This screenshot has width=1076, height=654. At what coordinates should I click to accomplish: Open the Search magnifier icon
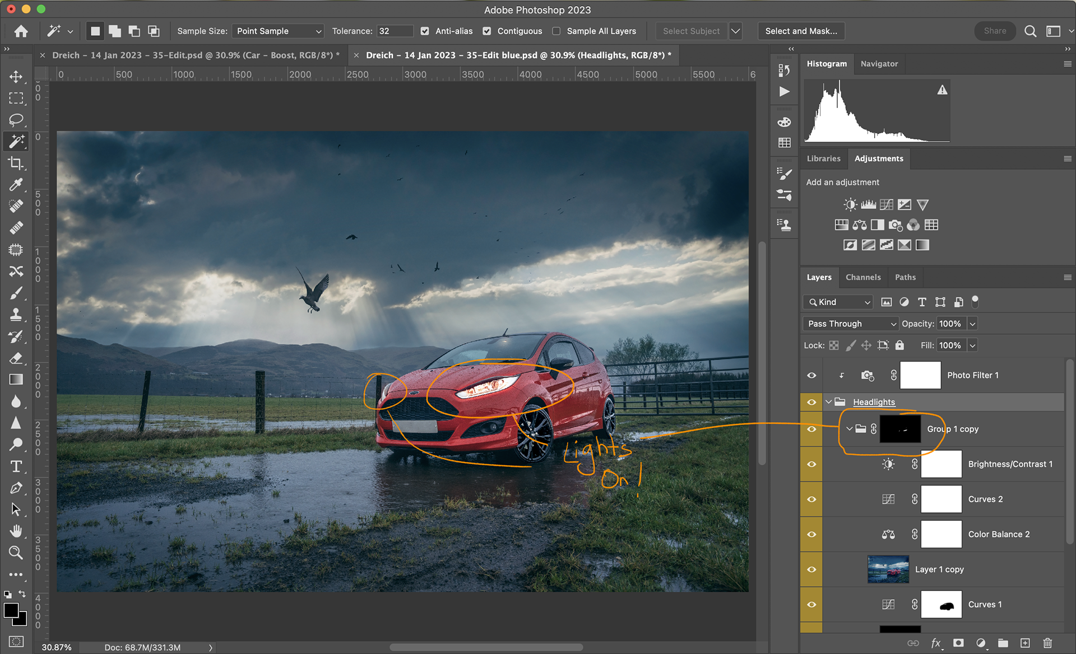pyautogui.click(x=1030, y=31)
